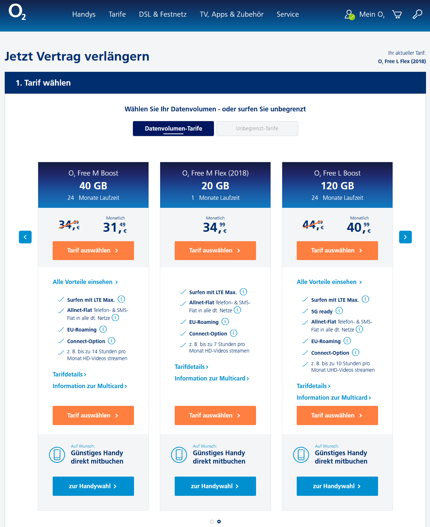
Task: Choose Free L Boost with top Tarif auswählen
Action: [x=337, y=251]
